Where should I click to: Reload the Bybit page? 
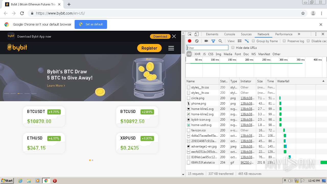pos(22,13)
